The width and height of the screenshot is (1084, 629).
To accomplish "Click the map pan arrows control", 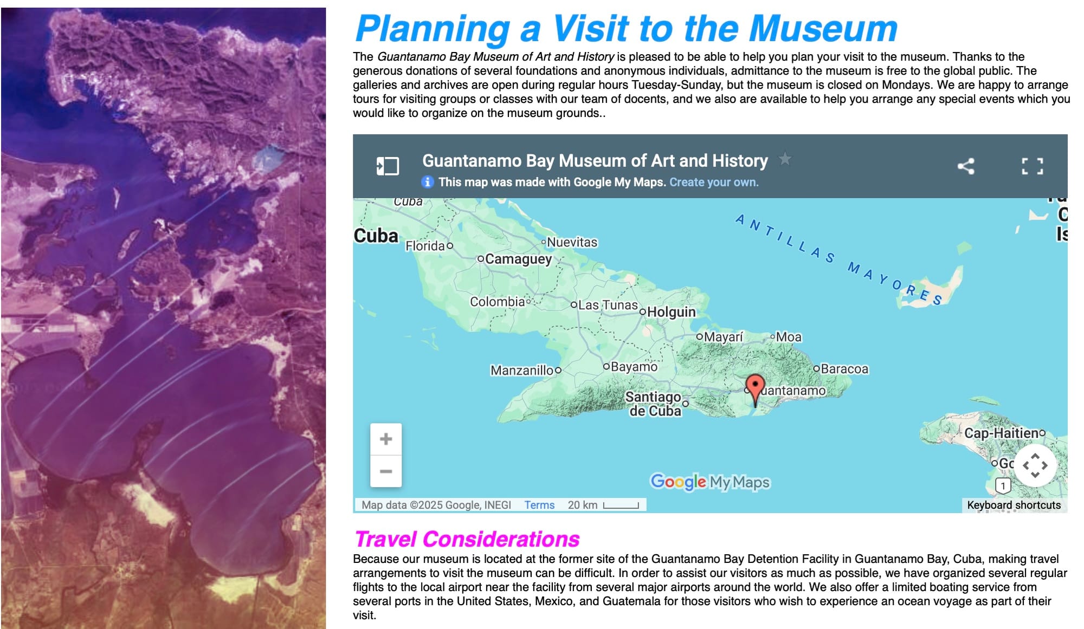I will coord(1035,465).
